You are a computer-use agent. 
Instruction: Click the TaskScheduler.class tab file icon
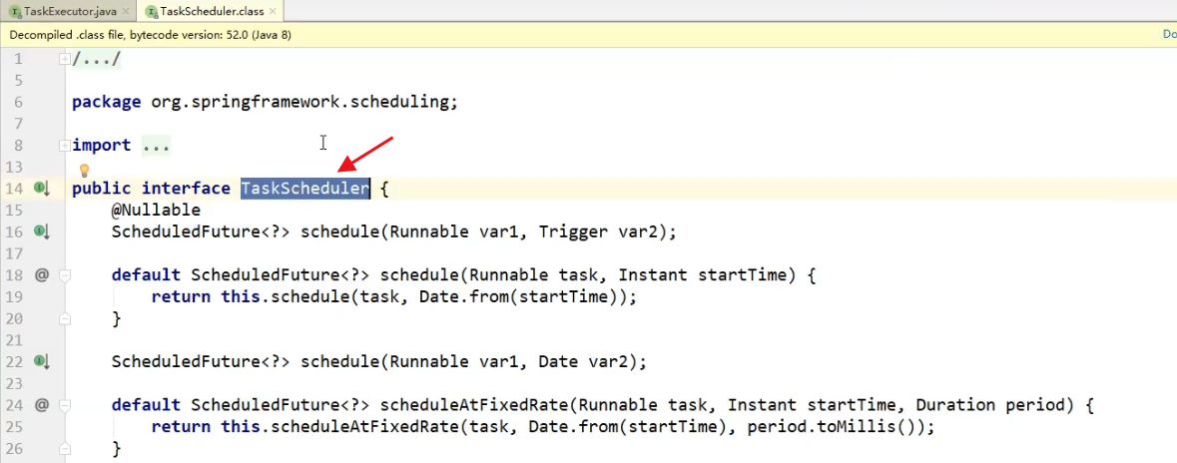coord(151,11)
